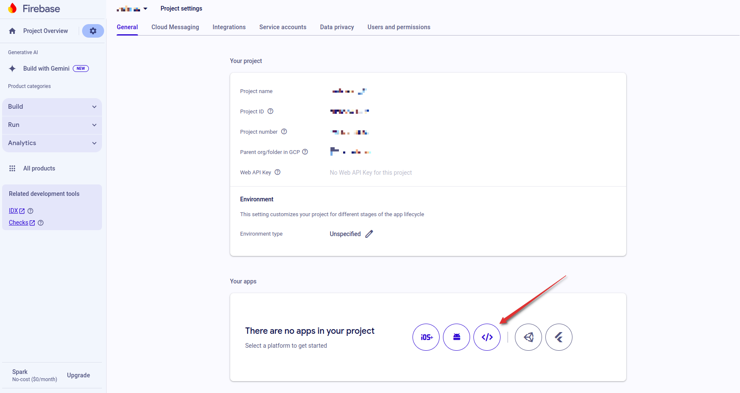Open Build with Gemini
The width and height of the screenshot is (740, 393).
pyautogui.click(x=46, y=69)
